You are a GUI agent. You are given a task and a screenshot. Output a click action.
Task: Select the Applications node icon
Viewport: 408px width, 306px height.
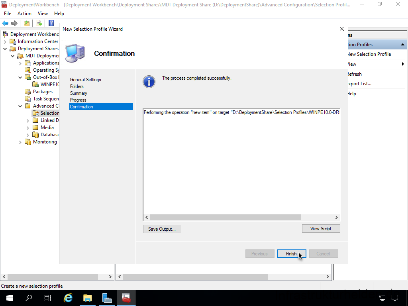[x=27, y=63]
